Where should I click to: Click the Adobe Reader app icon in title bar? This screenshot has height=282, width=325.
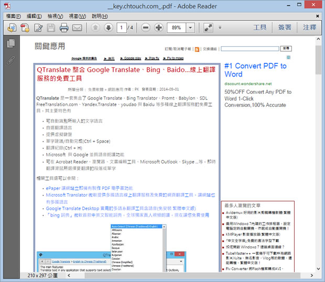(x=7, y=6)
